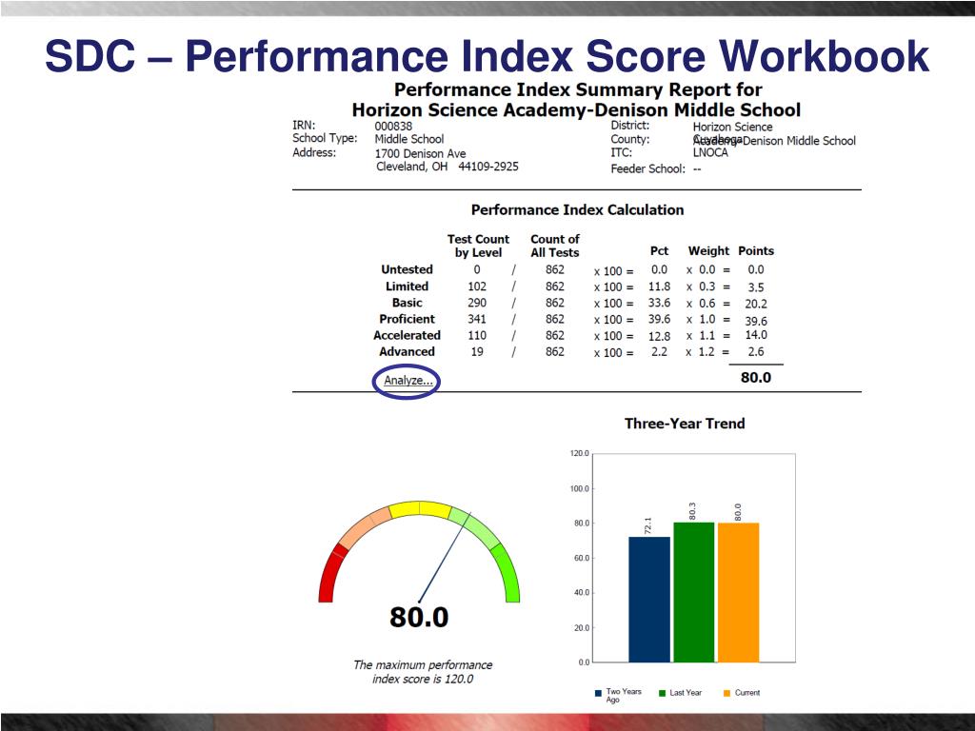
Task: Click Points value 14.0 in Accelerated row
Action: point(755,335)
